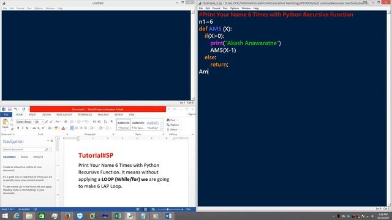The width and height of the screenshot is (392, 220).
Task: Open the Borders icon in the Paragraph group
Action: 108,128
